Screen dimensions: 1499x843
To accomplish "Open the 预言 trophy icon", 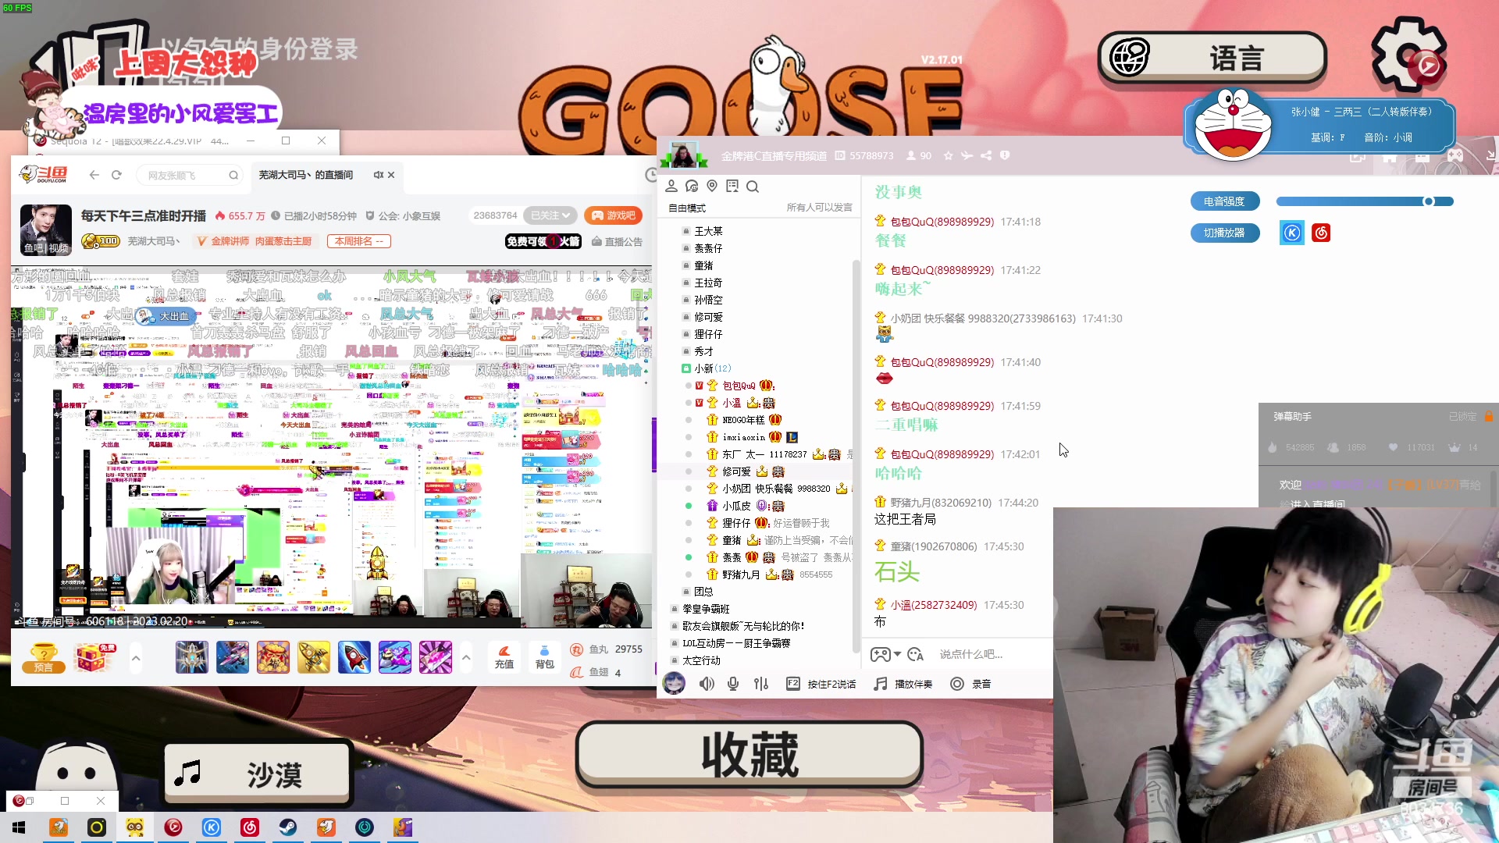I will (x=44, y=658).
